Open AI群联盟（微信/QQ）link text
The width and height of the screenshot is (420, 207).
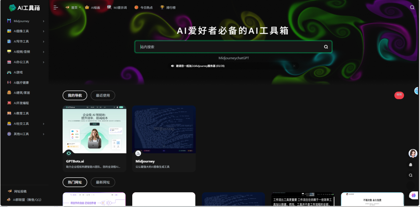[27, 200]
